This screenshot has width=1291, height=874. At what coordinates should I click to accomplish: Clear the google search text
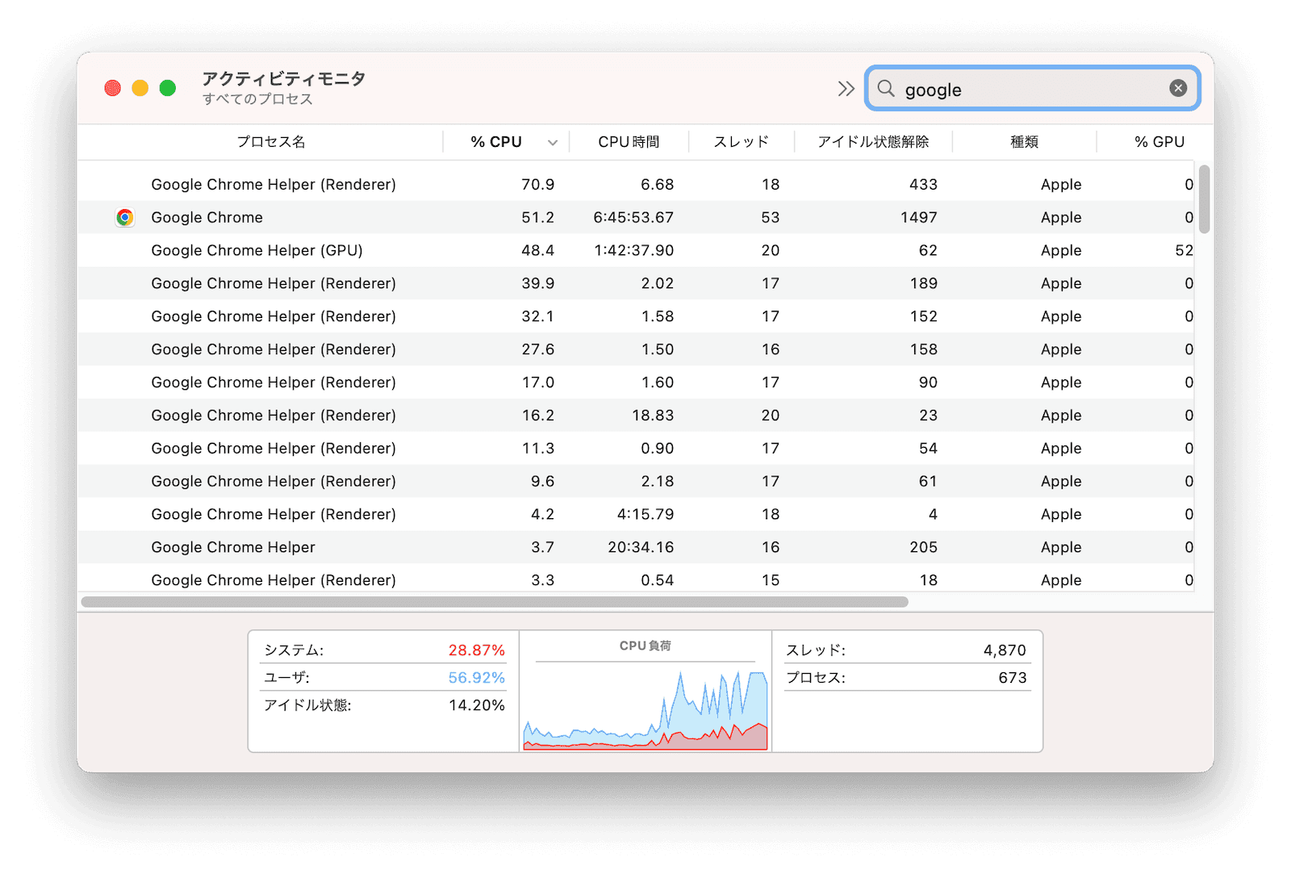(1178, 89)
